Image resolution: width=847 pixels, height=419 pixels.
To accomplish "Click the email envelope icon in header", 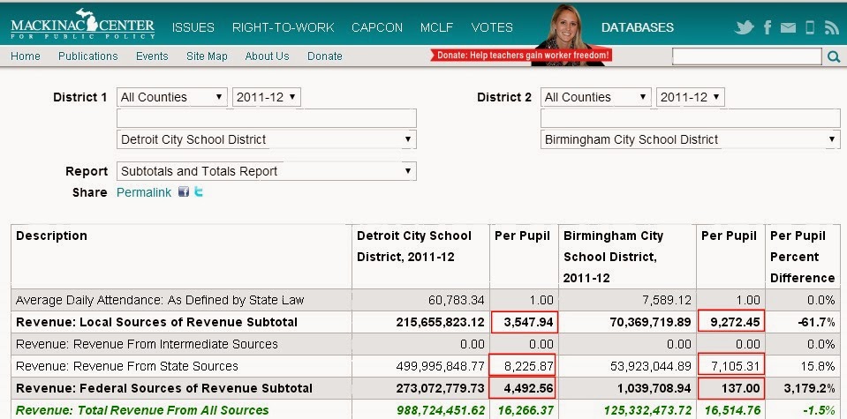I will point(788,27).
